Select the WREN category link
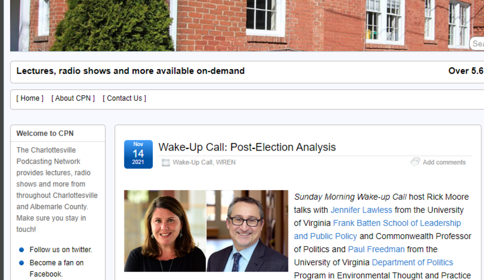Screen dimensions: 484x280 tap(226, 162)
